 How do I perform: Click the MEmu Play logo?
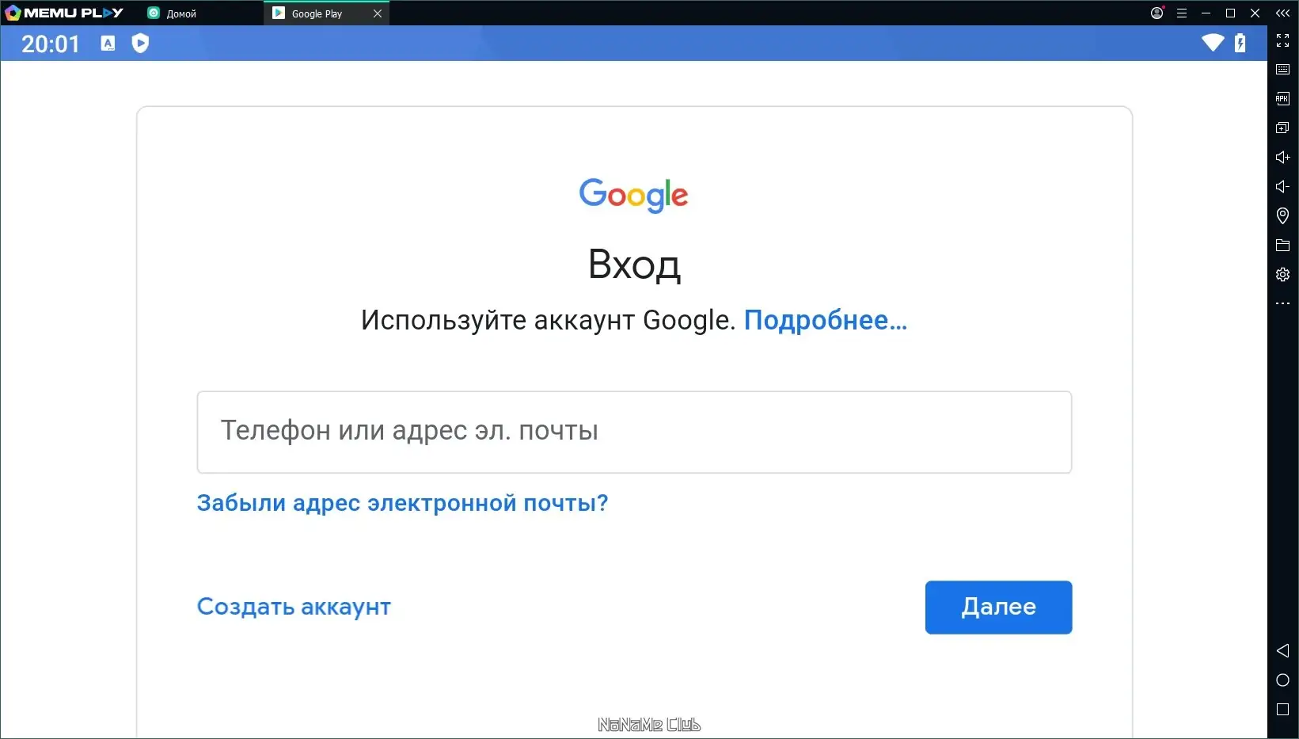coord(64,13)
